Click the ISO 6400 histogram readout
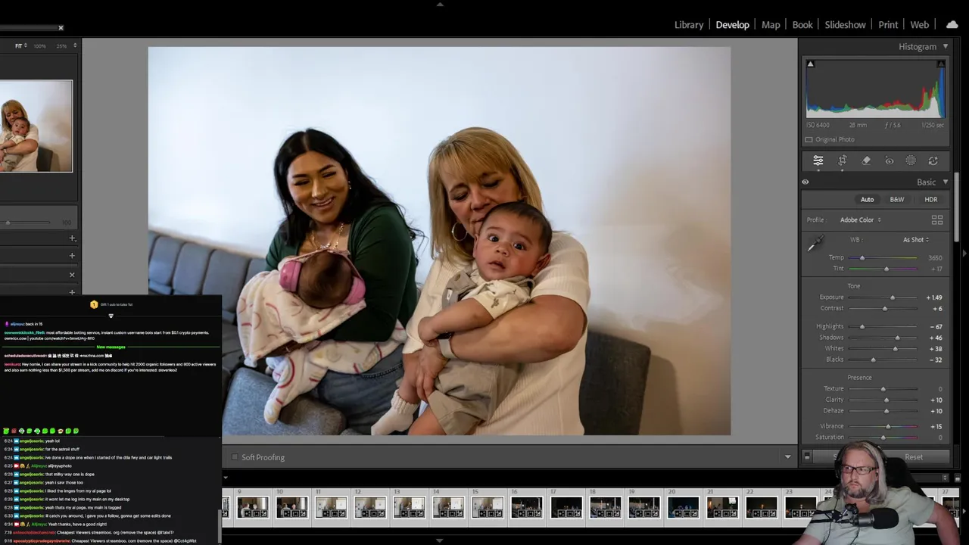969x545 pixels. click(818, 125)
